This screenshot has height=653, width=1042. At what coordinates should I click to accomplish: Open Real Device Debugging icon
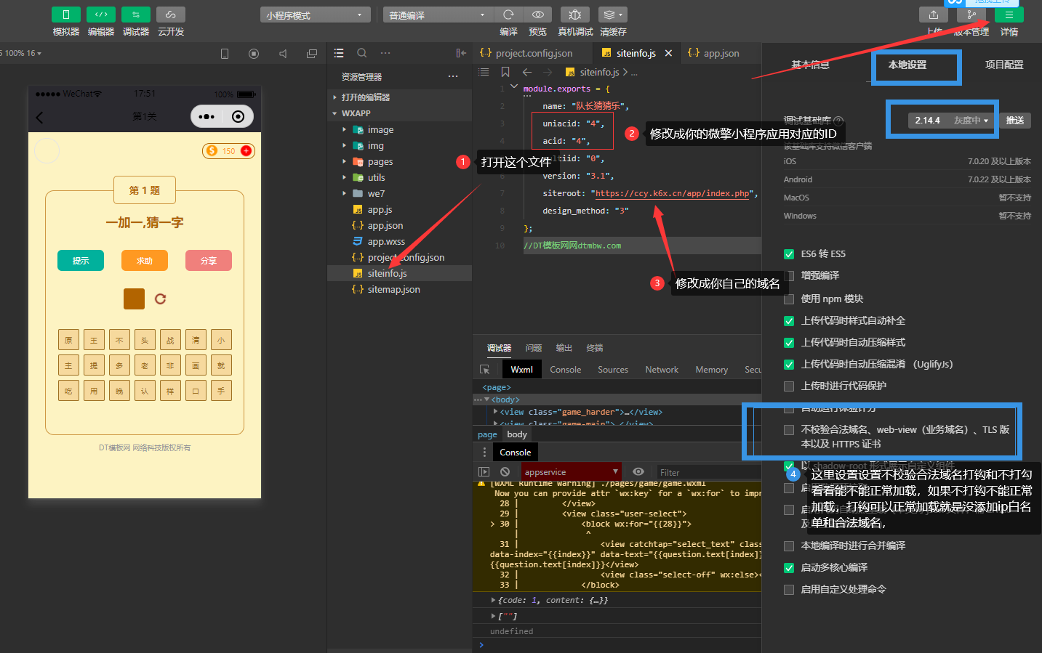coord(574,15)
